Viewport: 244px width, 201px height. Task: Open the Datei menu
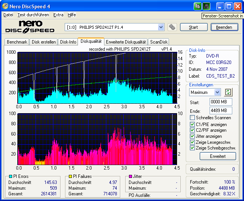[8, 15]
